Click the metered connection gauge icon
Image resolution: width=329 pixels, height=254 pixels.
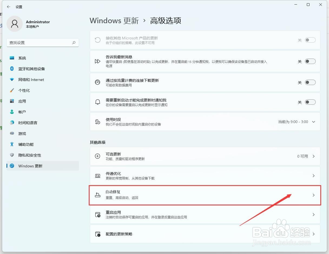[98, 82]
